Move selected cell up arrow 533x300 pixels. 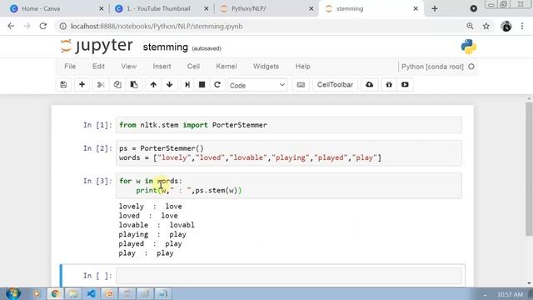pyautogui.click(x=153, y=85)
